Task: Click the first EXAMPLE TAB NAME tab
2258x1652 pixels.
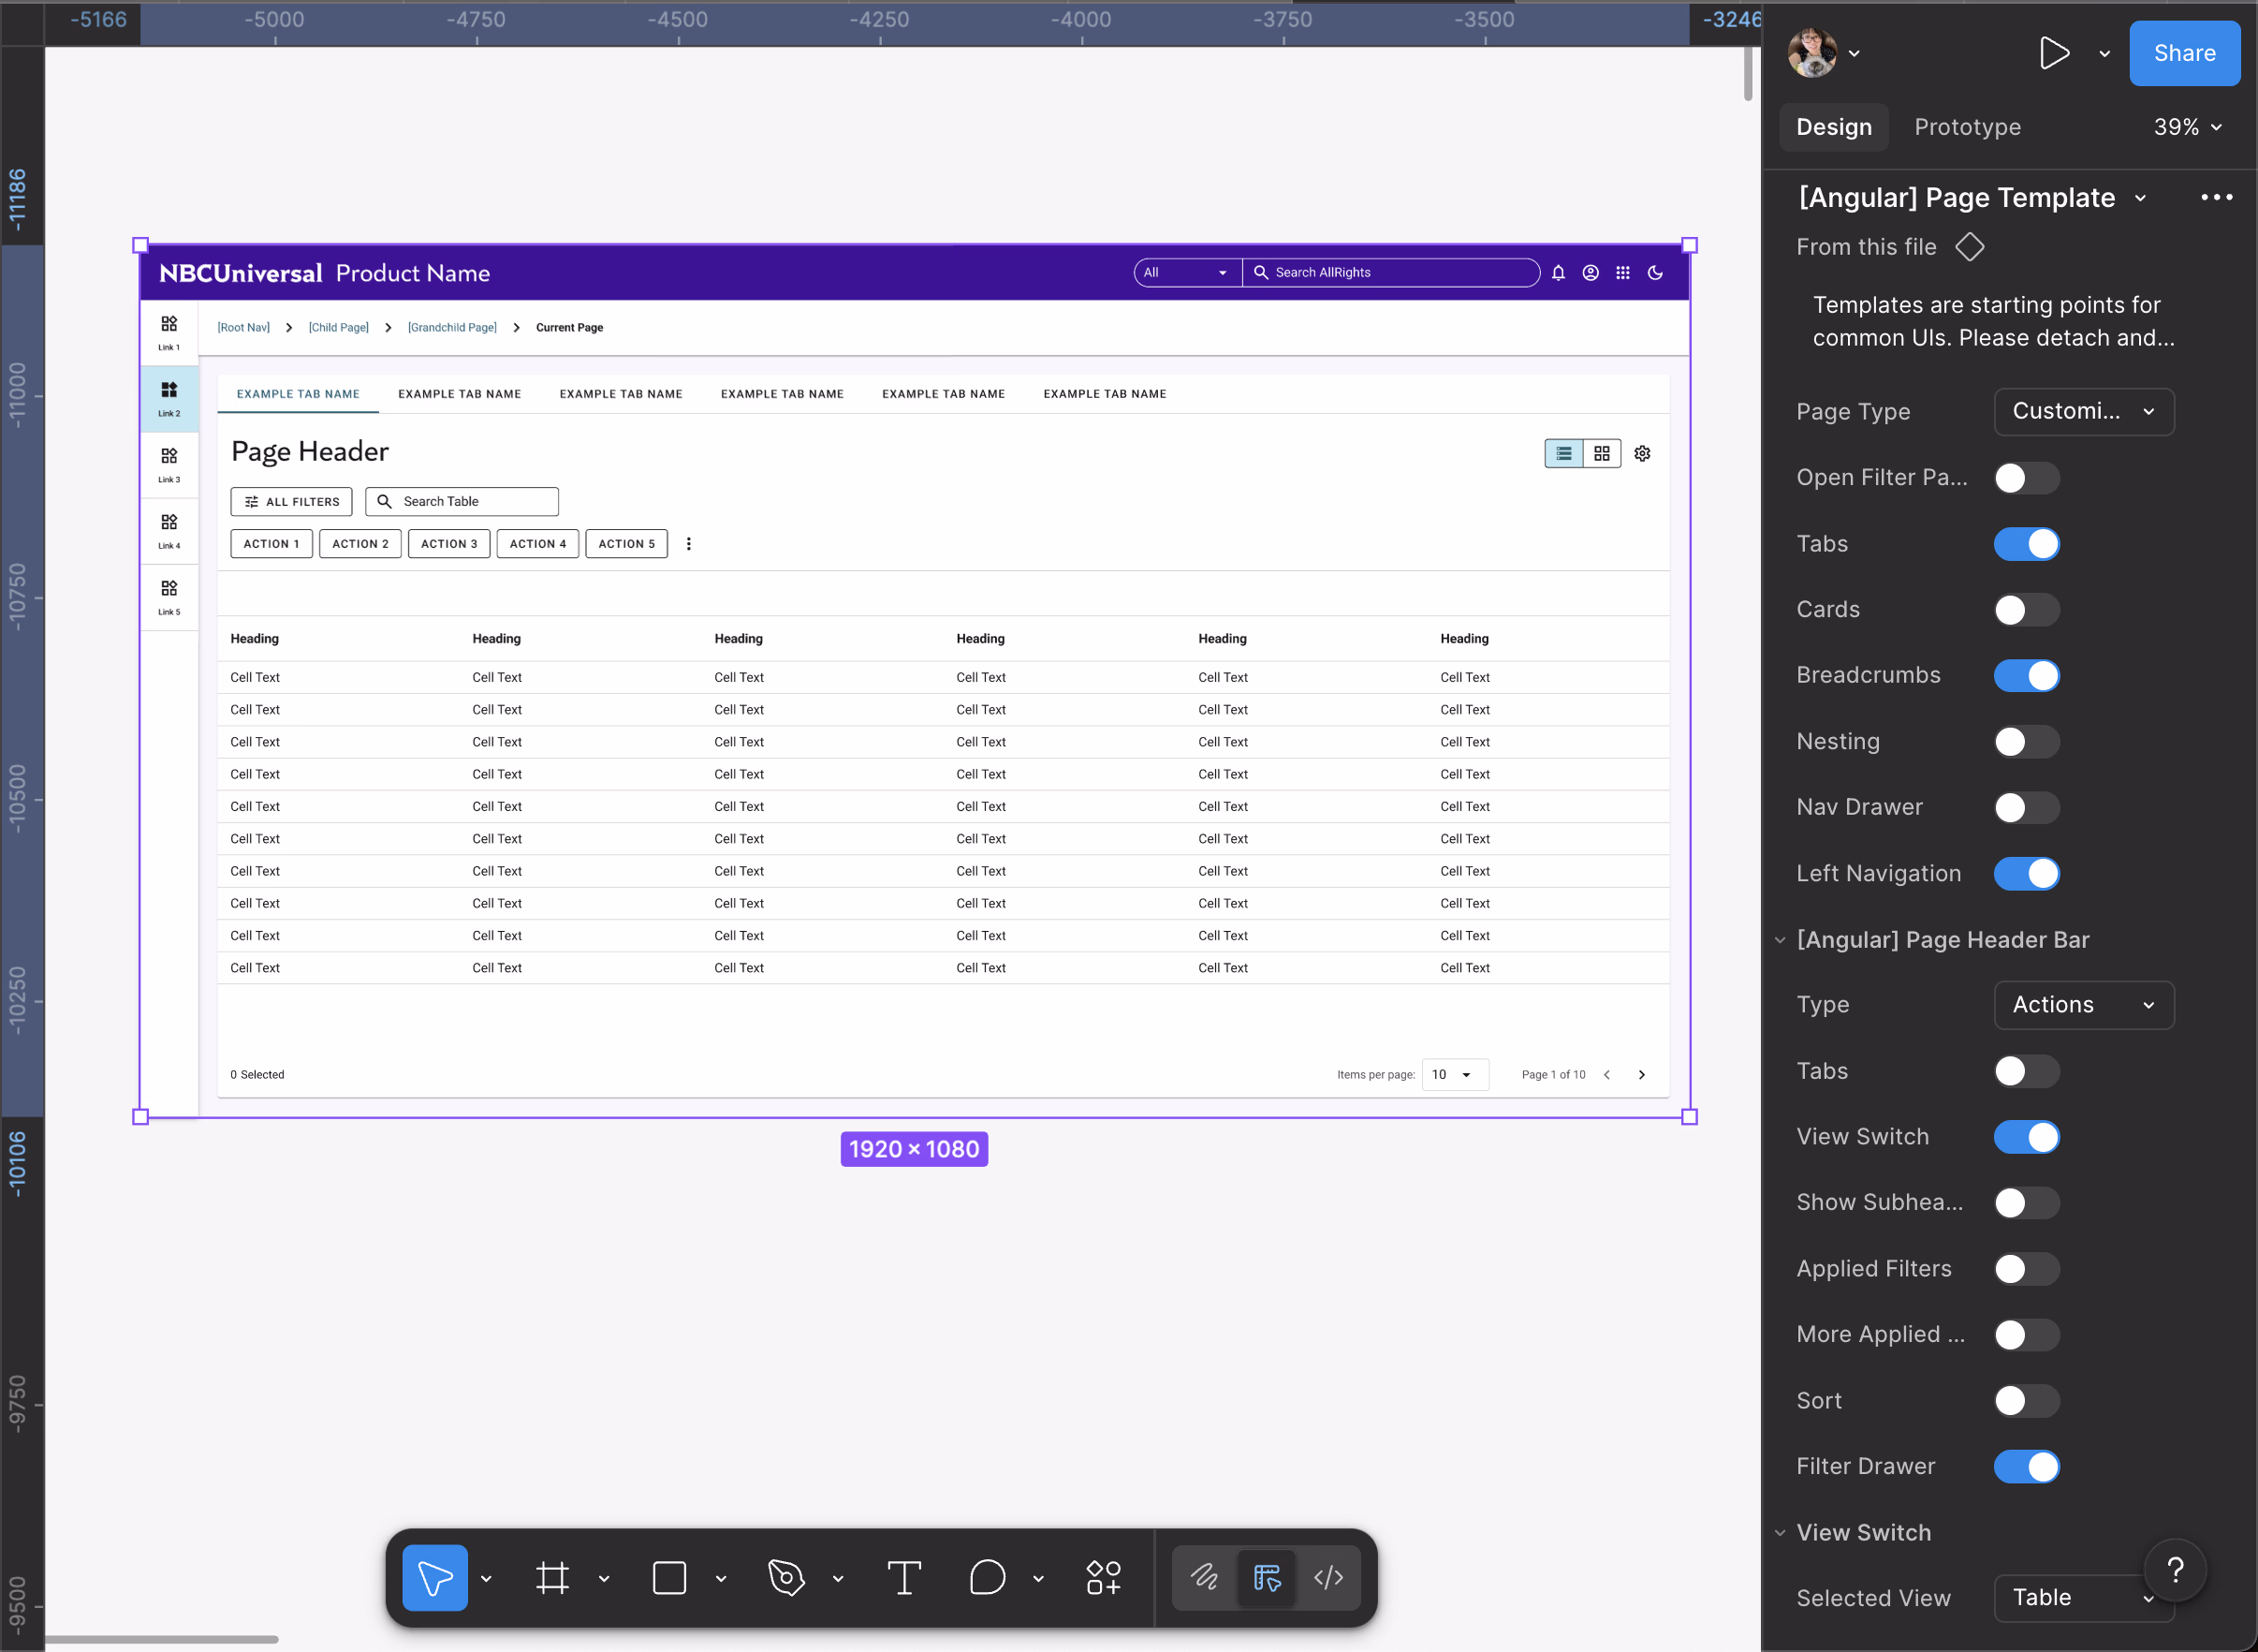Action: click(298, 394)
